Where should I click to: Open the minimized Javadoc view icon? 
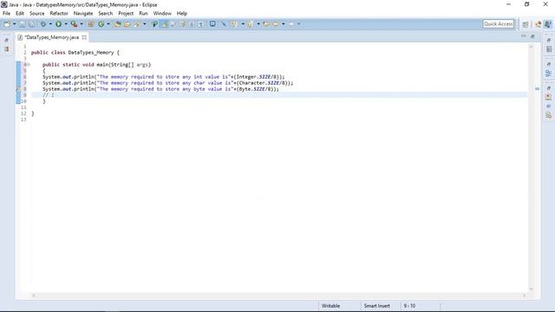click(x=549, y=106)
